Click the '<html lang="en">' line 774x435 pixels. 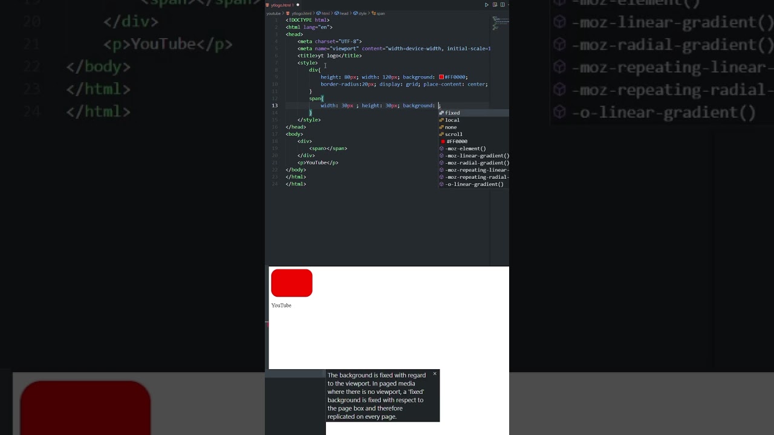tap(309, 27)
